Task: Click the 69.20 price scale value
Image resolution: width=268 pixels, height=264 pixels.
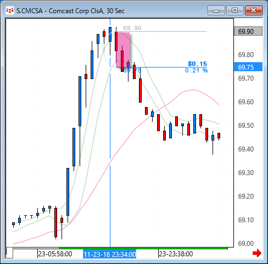Action: point(246,196)
